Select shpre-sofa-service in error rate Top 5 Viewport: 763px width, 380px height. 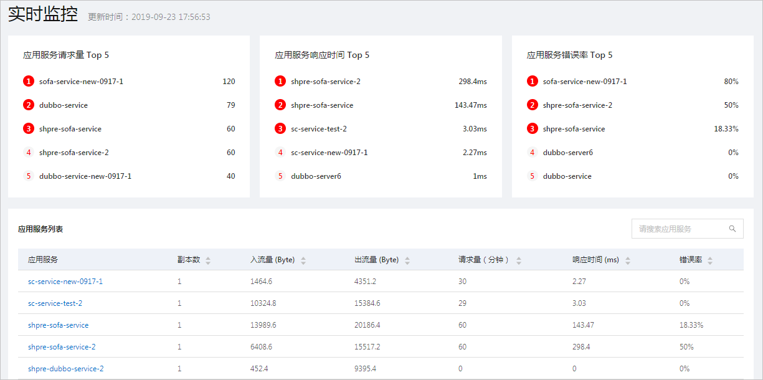(x=574, y=129)
